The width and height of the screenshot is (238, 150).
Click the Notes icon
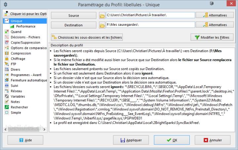(7, 102)
